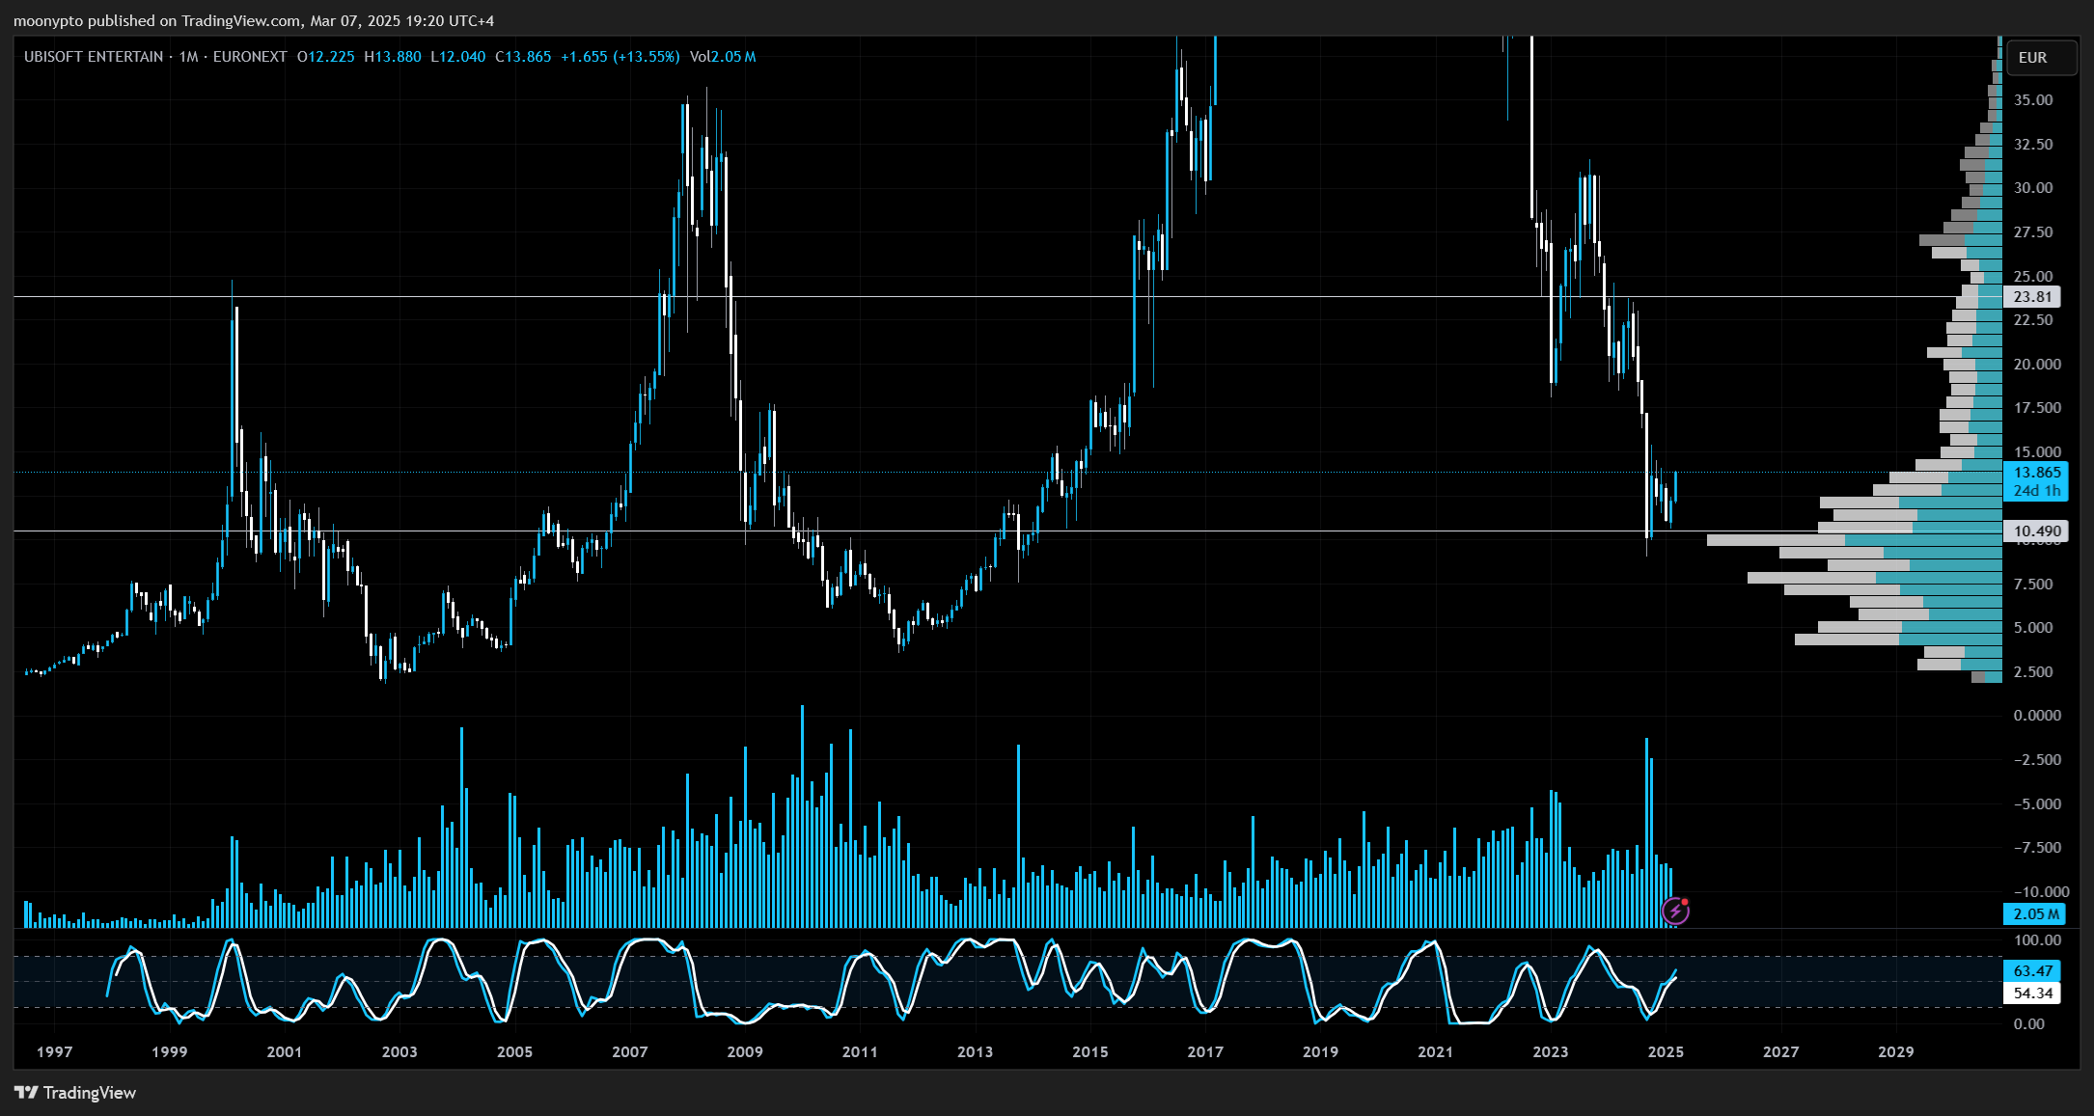Click the 5.000 price axis label

(x=2033, y=628)
